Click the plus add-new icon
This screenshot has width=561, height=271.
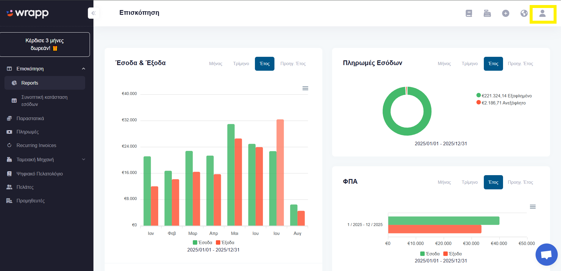pos(506,13)
